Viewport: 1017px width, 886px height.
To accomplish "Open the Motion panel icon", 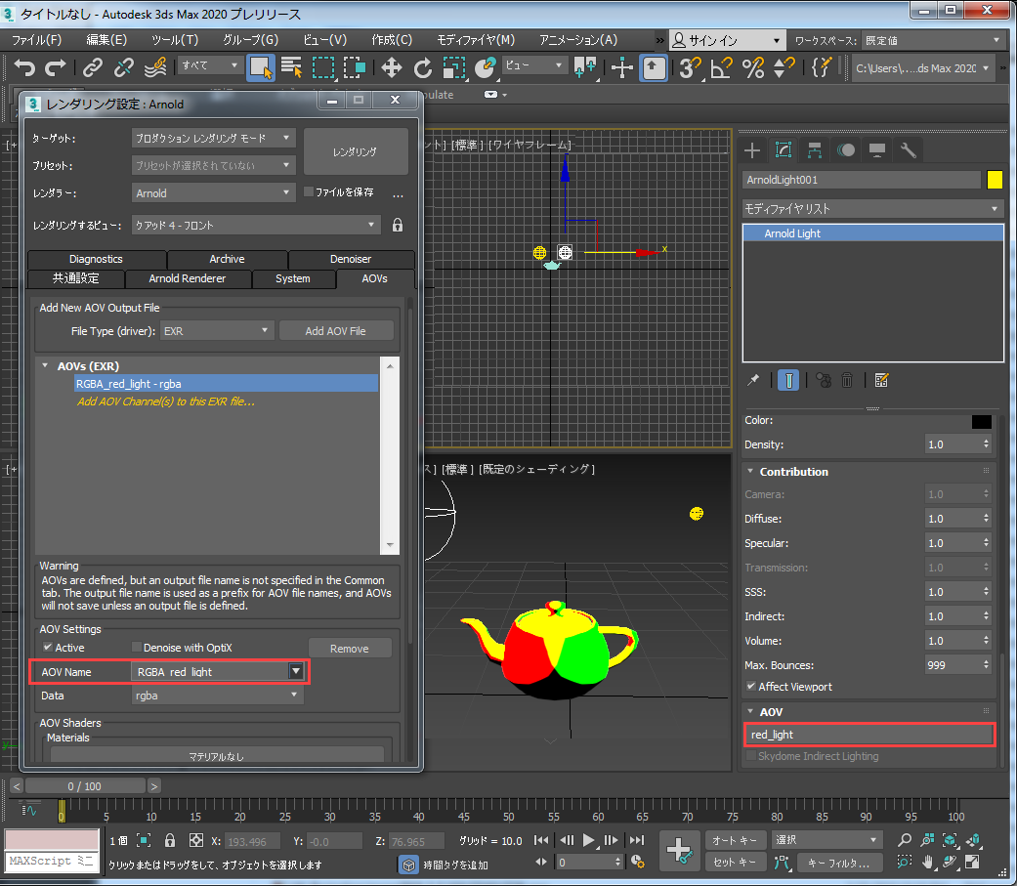I will [x=846, y=150].
